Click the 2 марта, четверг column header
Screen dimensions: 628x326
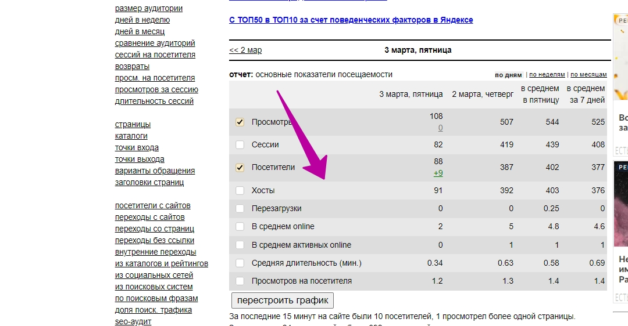click(483, 95)
